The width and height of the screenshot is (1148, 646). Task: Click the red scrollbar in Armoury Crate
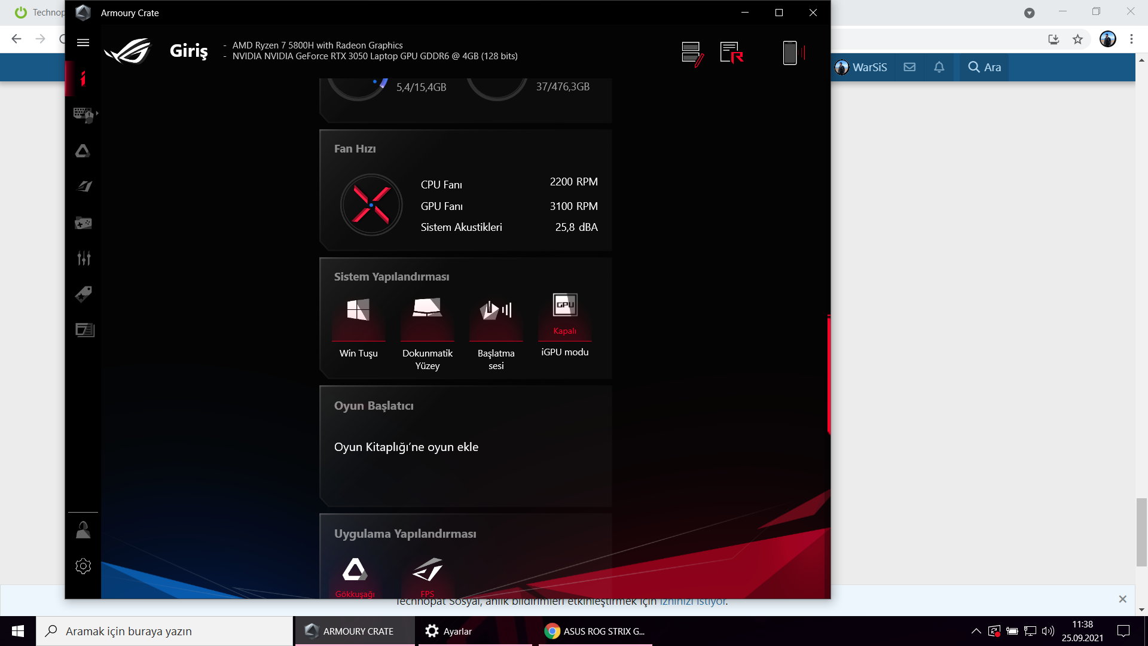click(x=829, y=374)
